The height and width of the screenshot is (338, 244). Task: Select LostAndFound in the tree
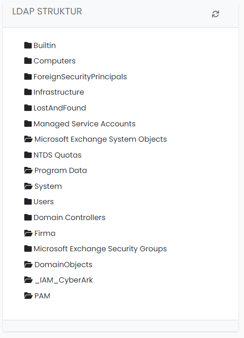[x=60, y=108]
